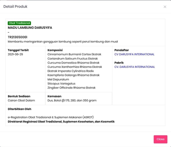
Task: Click the Kemasan packaging value Dus, Botol
Action: [x=72, y=100]
